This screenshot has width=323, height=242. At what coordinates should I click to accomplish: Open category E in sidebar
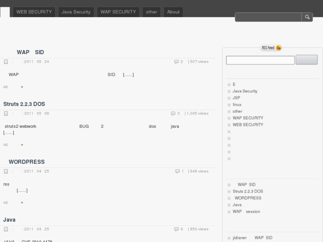pyautogui.click(x=234, y=84)
